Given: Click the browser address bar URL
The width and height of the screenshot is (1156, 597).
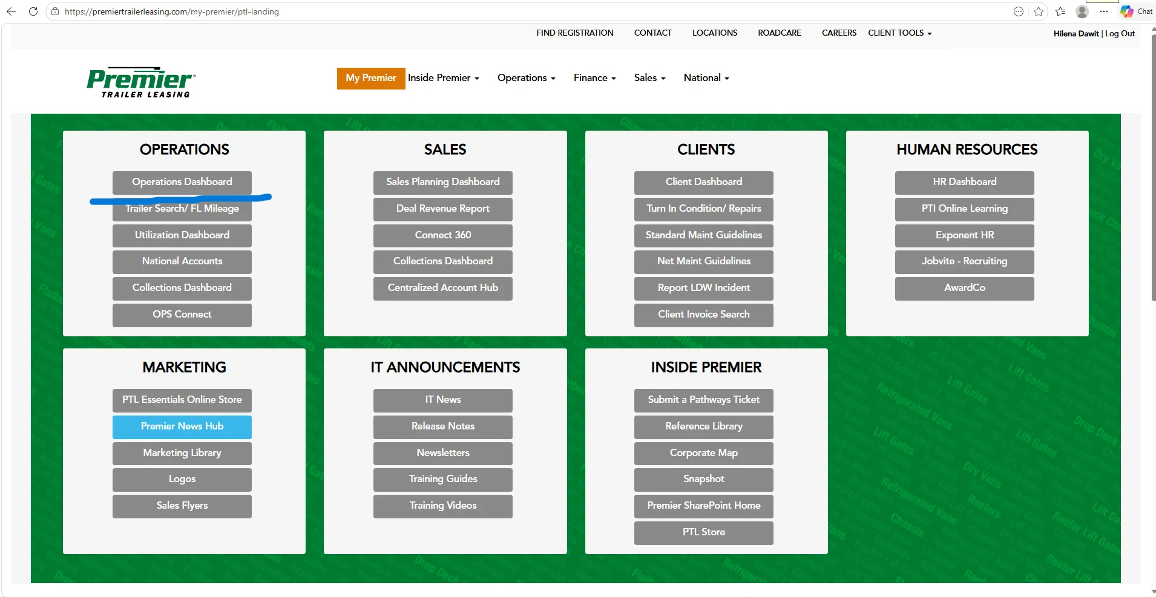Looking at the screenshot, I should [172, 11].
